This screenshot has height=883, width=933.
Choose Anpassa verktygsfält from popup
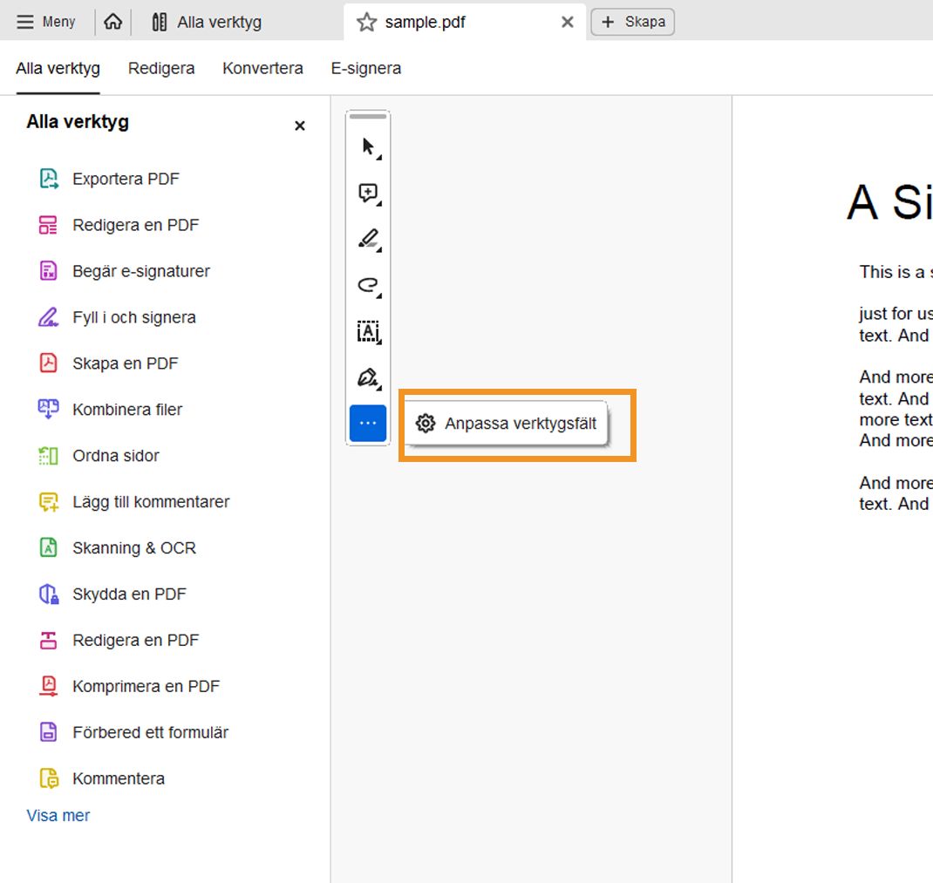[508, 424]
